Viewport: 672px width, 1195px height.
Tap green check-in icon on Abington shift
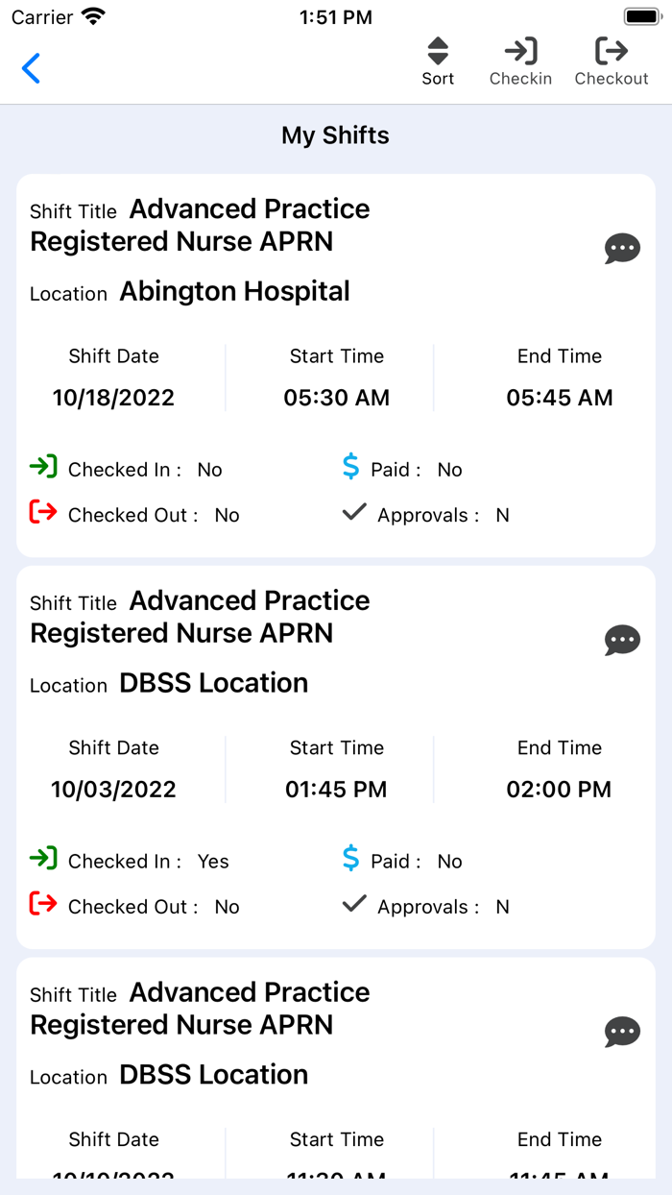pos(43,467)
